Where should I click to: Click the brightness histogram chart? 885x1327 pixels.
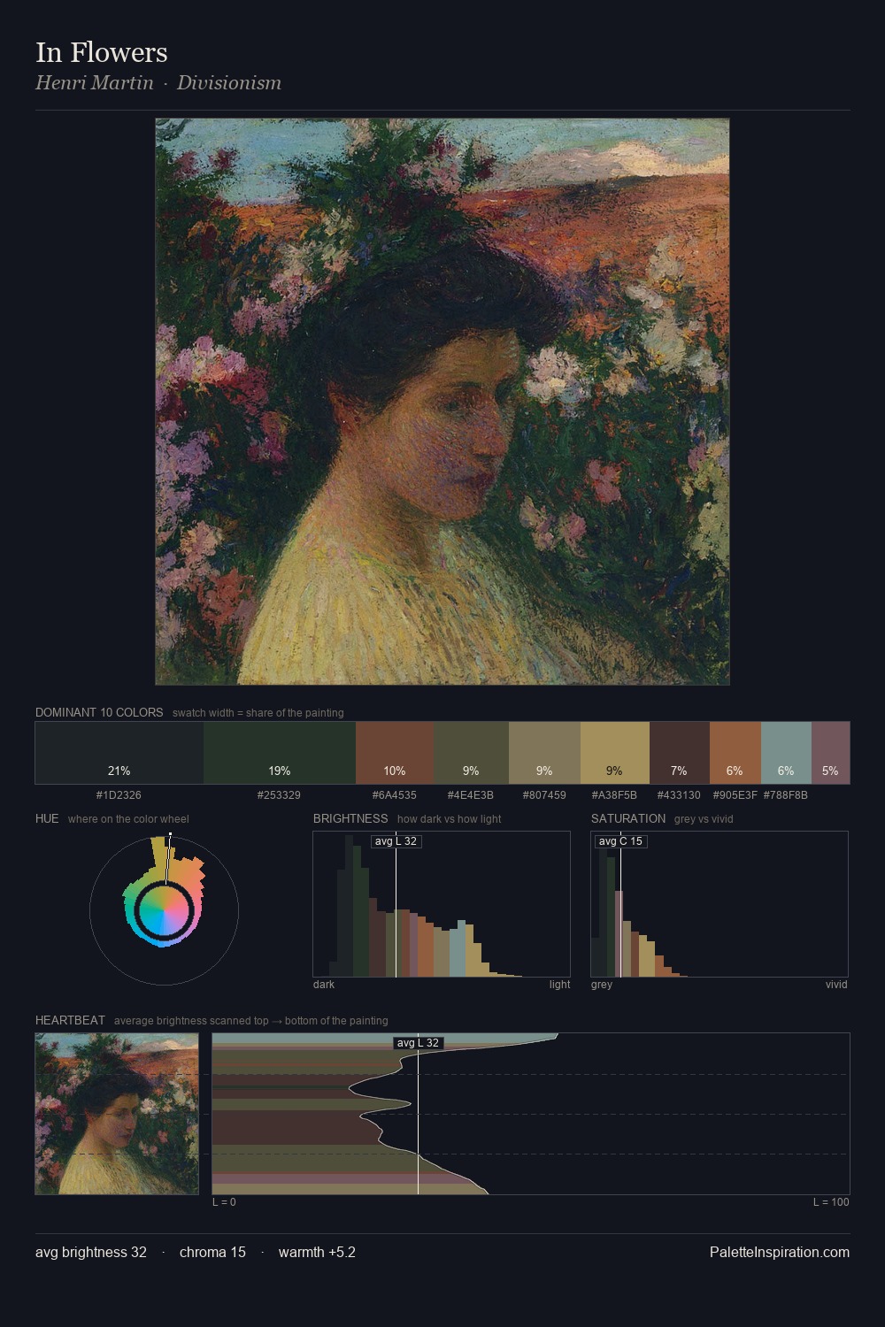[x=442, y=904]
